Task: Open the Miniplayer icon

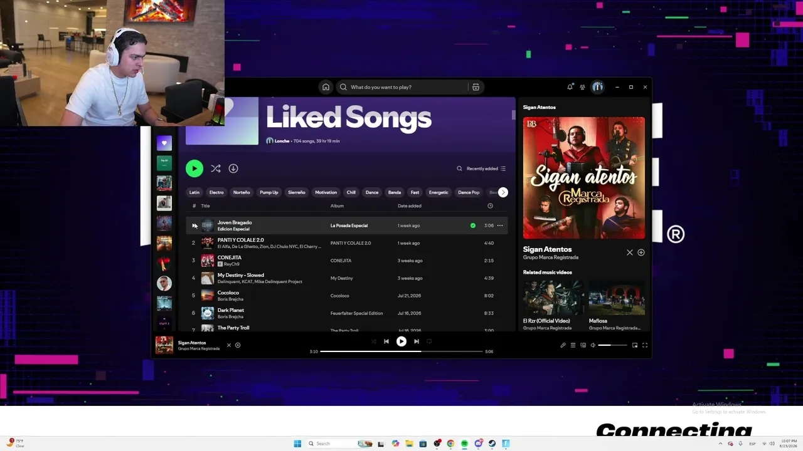Action: click(635, 345)
